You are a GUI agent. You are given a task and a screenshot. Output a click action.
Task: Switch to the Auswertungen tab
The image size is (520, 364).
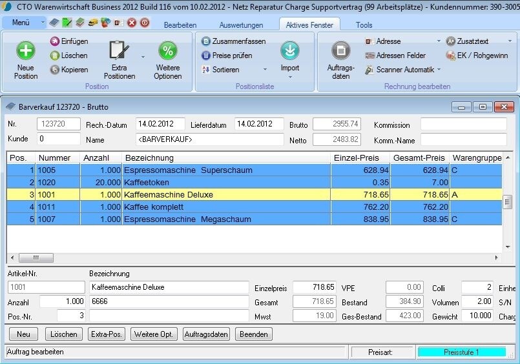(241, 25)
